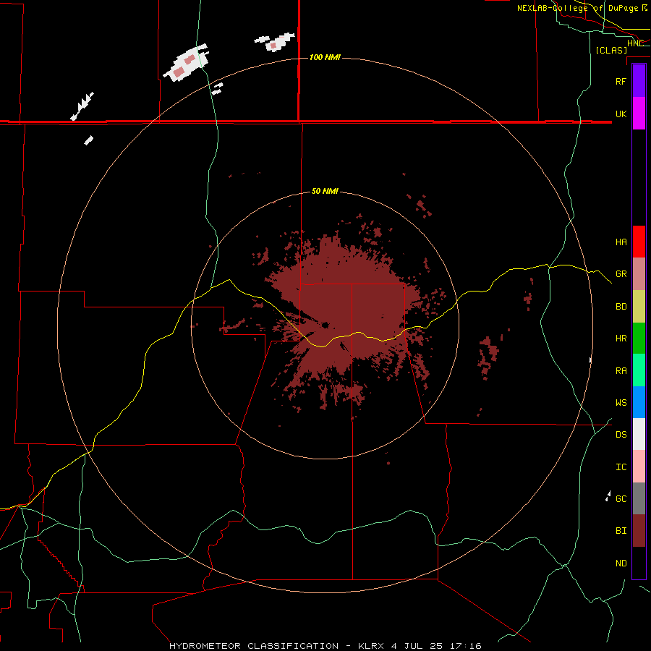Click the IC legend label

tap(621, 467)
